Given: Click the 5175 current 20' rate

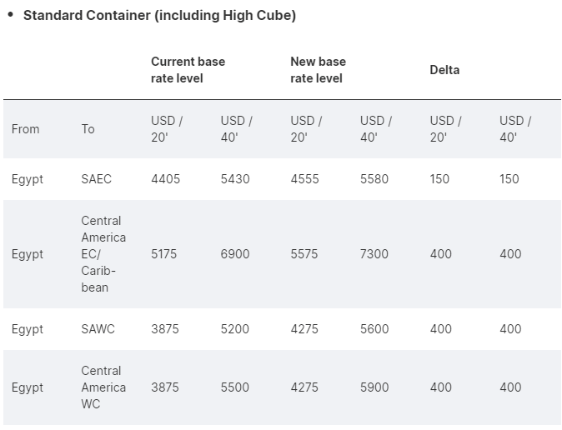Looking at the screenshot, I should click(163, 254).
